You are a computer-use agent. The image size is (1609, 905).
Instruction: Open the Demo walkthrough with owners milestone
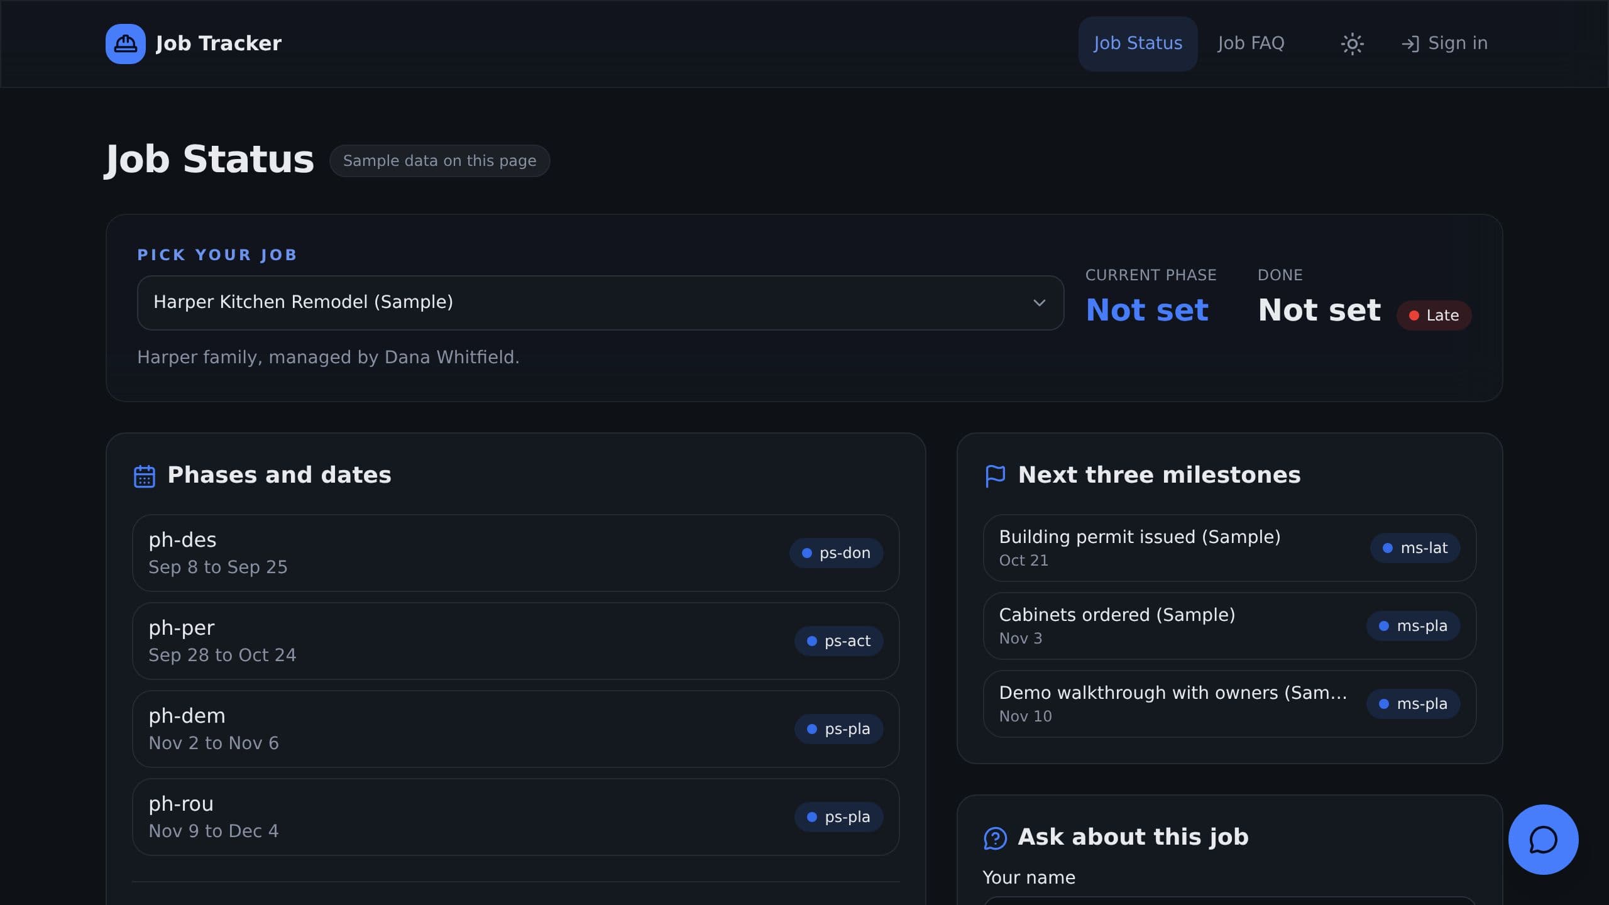point(1229,704)
